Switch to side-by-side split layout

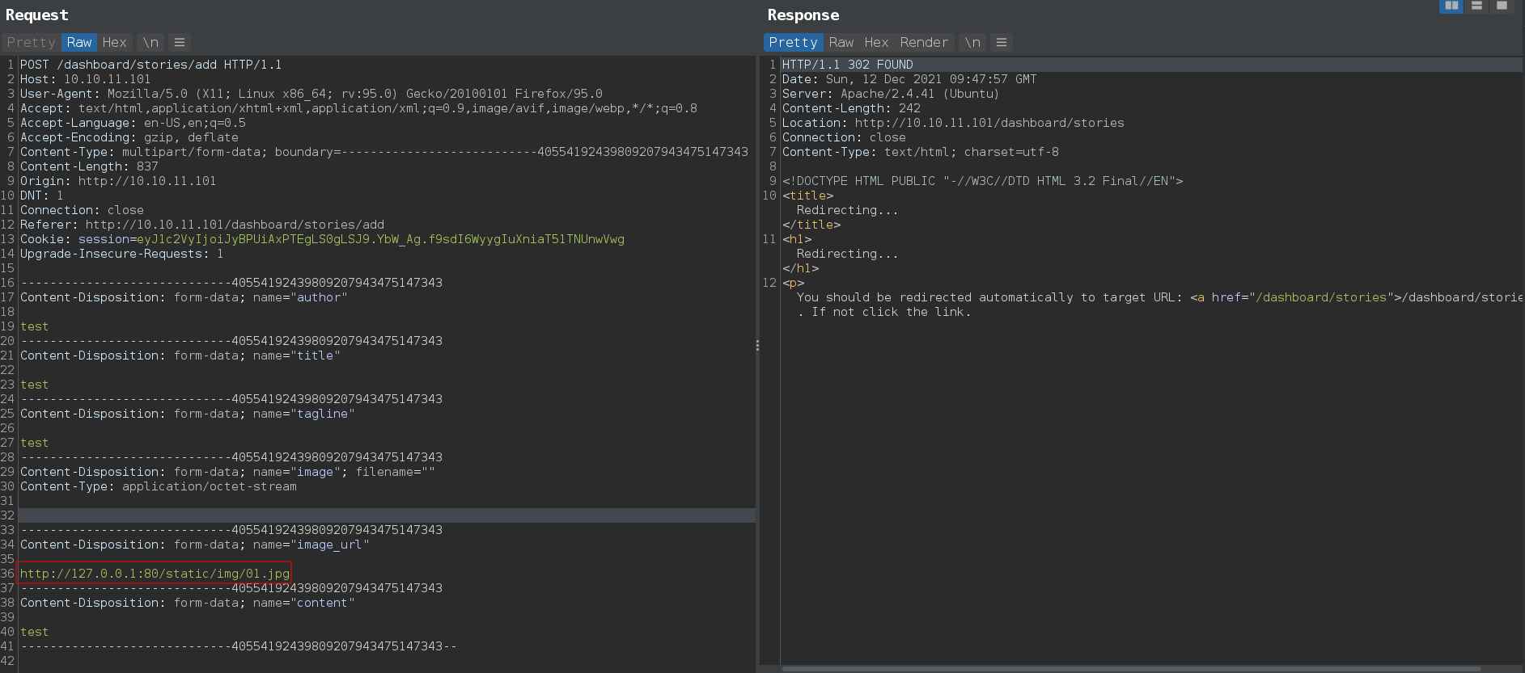(x=1451, y=6)
